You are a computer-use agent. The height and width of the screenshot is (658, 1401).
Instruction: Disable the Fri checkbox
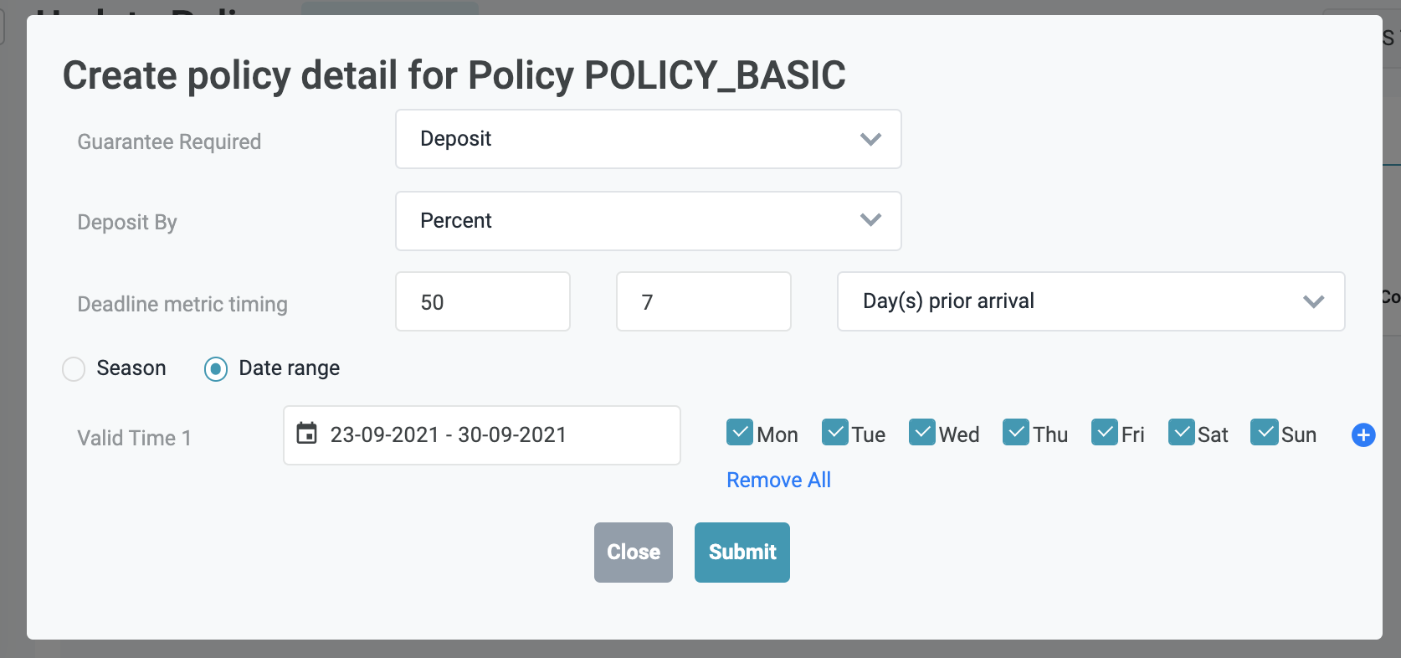(1105, 433)
